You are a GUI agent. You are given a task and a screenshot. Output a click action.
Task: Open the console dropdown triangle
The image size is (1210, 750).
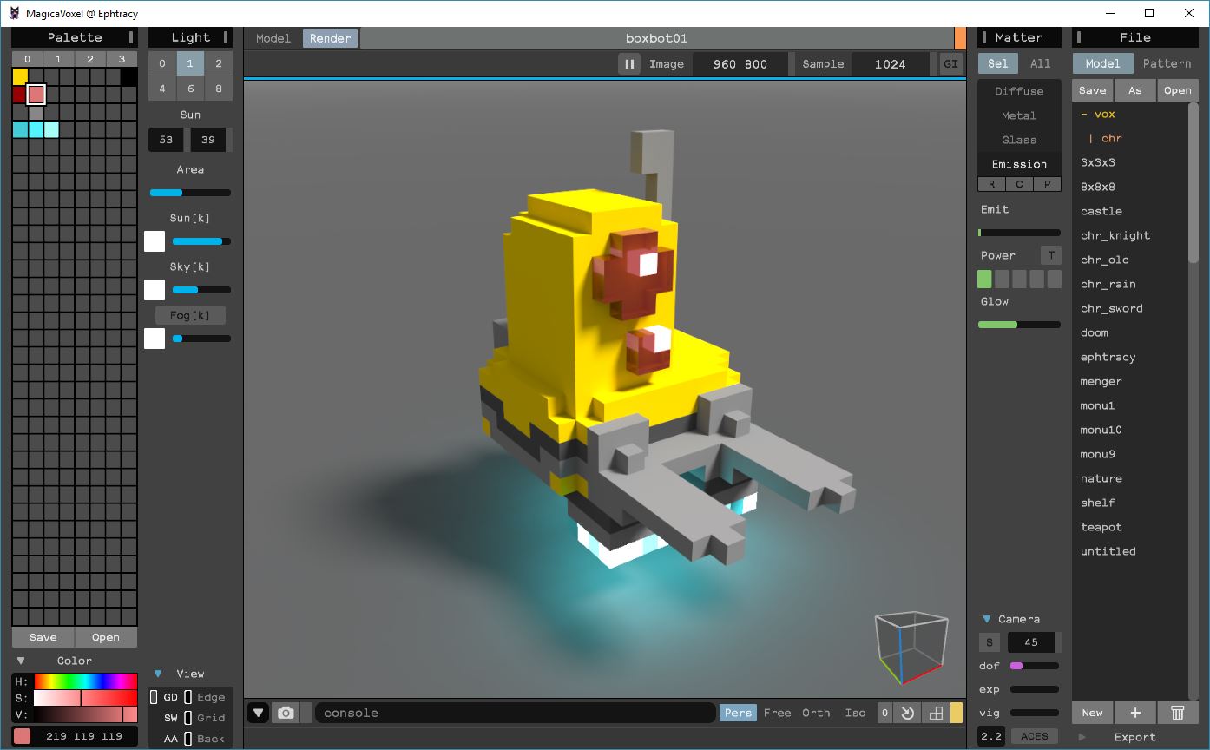tap(258, 713)
